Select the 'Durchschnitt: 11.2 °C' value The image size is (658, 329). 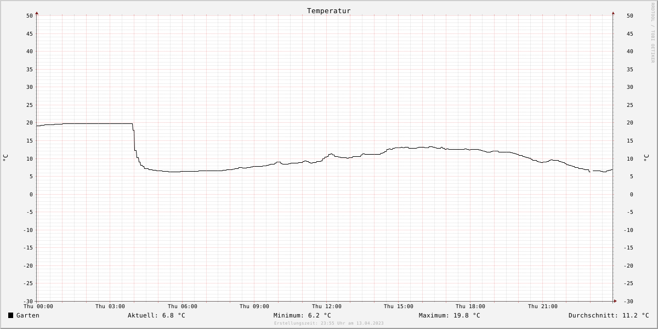(x=609, y=315)
